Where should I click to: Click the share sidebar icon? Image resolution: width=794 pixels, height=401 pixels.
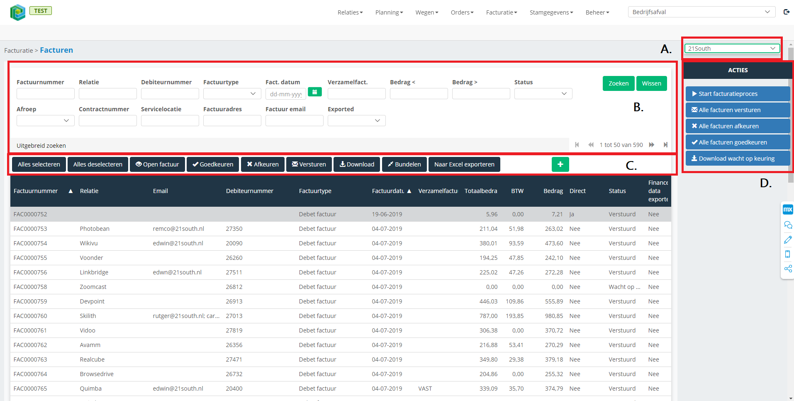point(788,269)
